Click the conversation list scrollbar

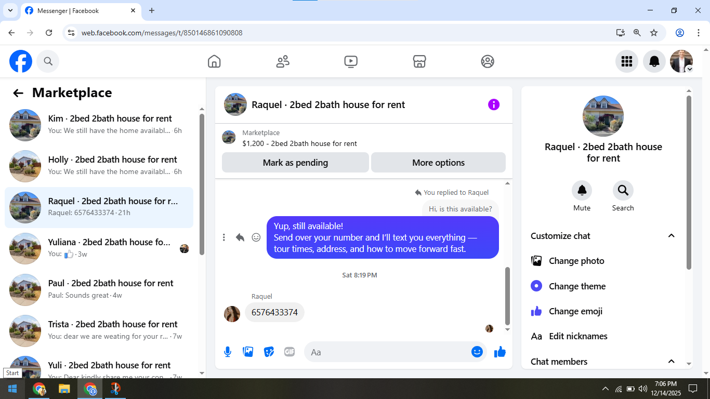(202, 184)
